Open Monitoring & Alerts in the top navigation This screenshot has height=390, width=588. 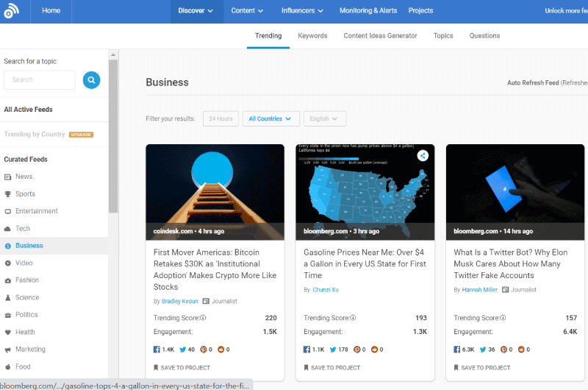pos(368,11)
